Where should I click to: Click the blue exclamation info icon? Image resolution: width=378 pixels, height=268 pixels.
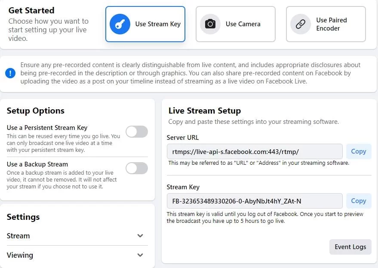[x=10, y=73]
